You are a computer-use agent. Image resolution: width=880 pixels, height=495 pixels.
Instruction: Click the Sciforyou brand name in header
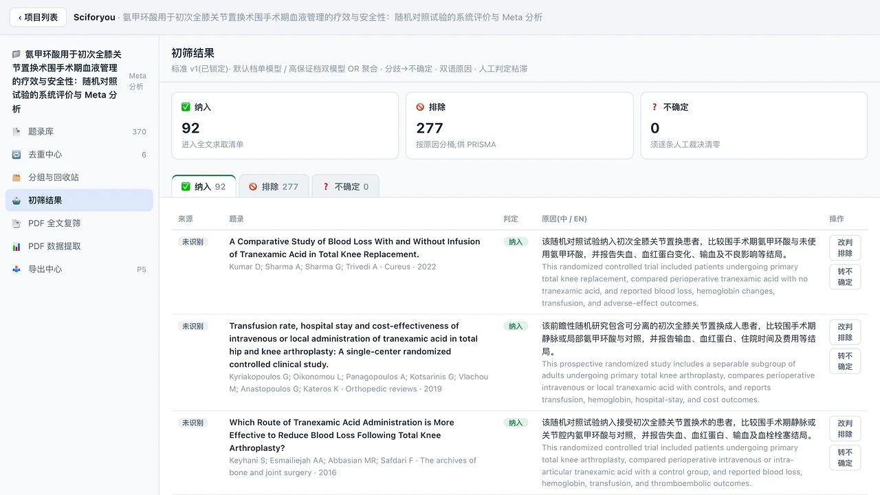point(94,17)
